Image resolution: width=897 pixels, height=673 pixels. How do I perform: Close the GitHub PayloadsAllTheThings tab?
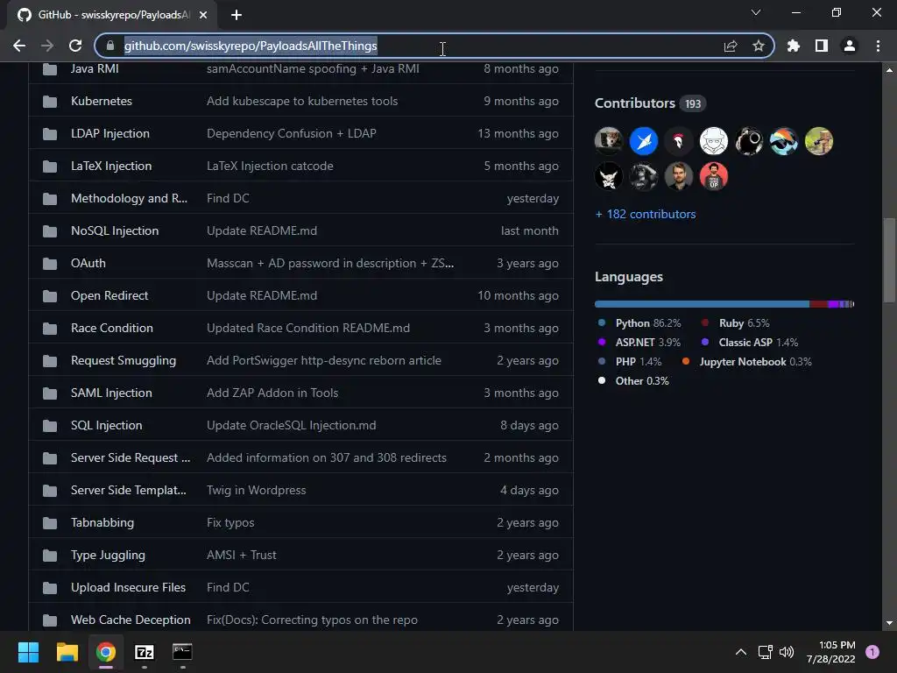(203, 15)
